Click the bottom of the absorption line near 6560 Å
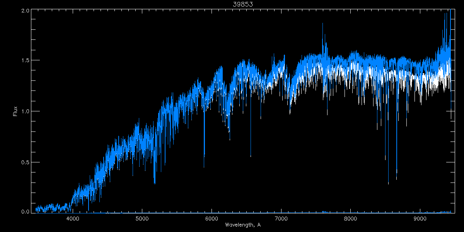The image size is (464, 232). coord(251,156)
